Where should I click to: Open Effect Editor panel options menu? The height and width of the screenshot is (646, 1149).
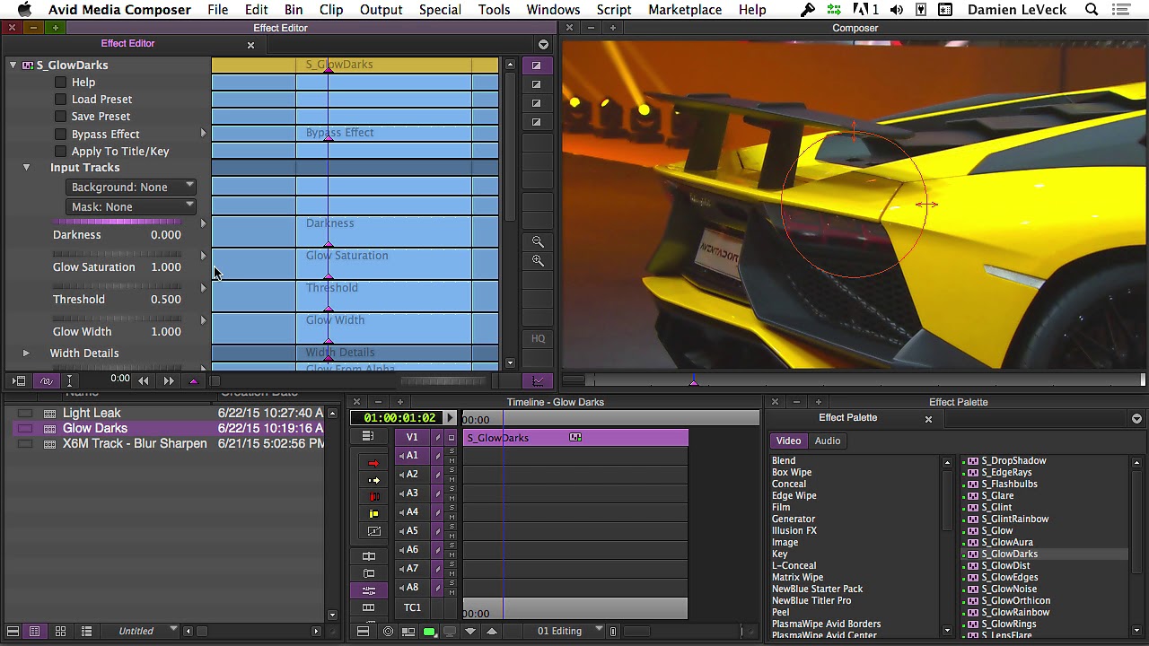pyautogui.click(x=543, y=45)
